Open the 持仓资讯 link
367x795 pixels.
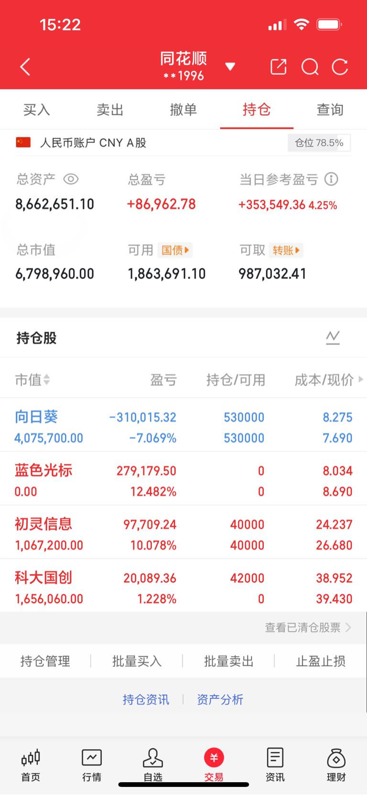click(x=146, y=700)
